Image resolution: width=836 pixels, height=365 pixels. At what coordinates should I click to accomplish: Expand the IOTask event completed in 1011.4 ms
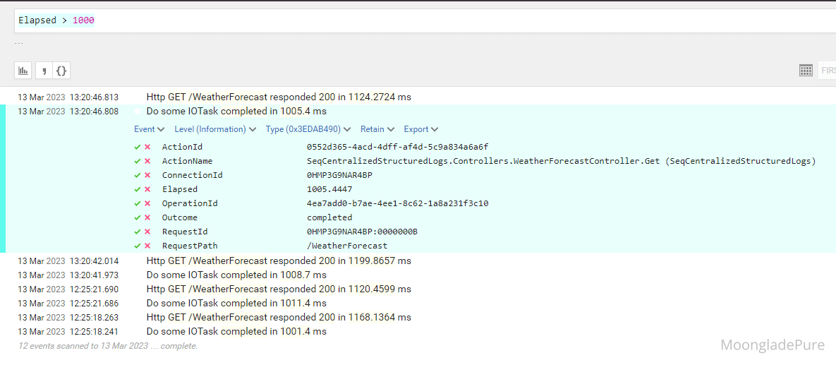236,303
